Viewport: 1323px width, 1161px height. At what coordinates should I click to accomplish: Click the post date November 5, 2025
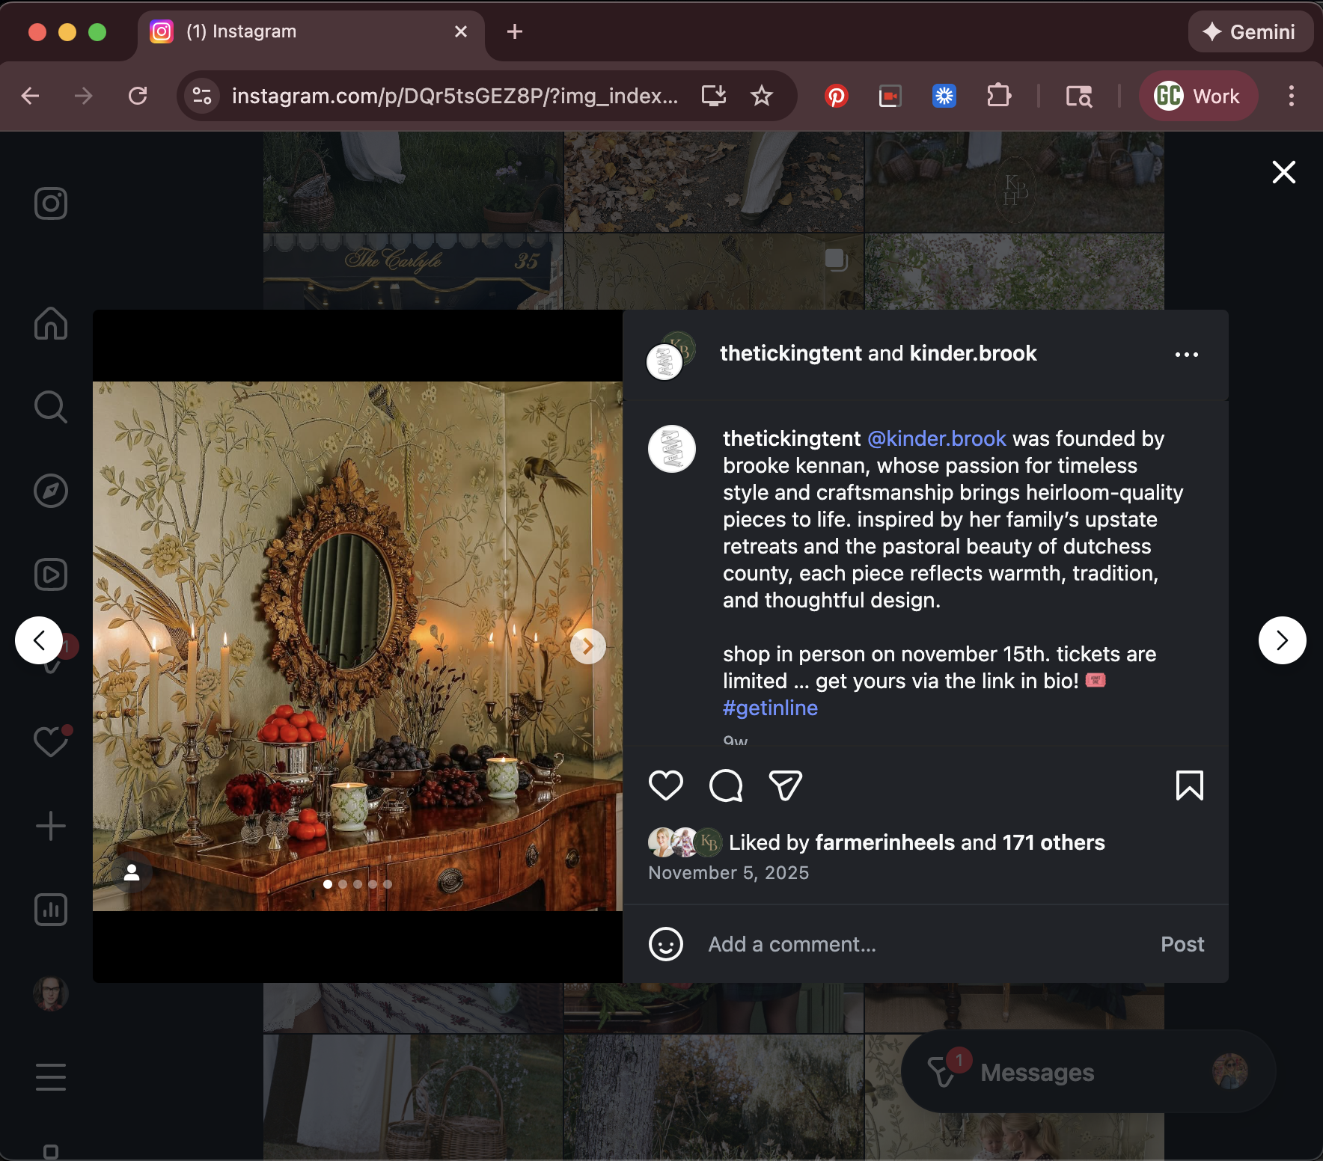(x=729, y=873)
